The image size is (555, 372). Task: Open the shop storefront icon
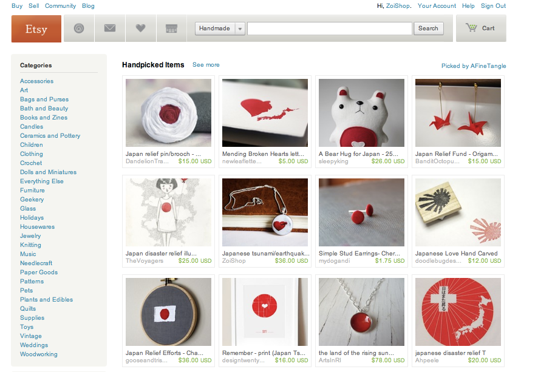pos(171,29)
